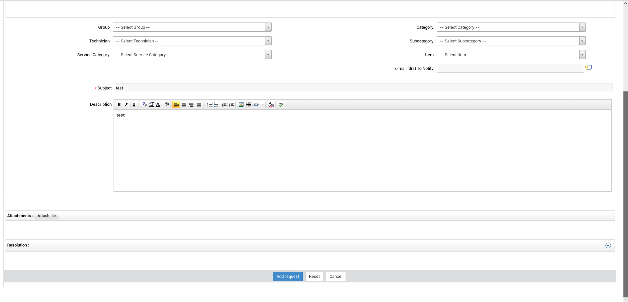Click the Attach file button
This screenshot has width=628, height=302.
pos(46,216)
